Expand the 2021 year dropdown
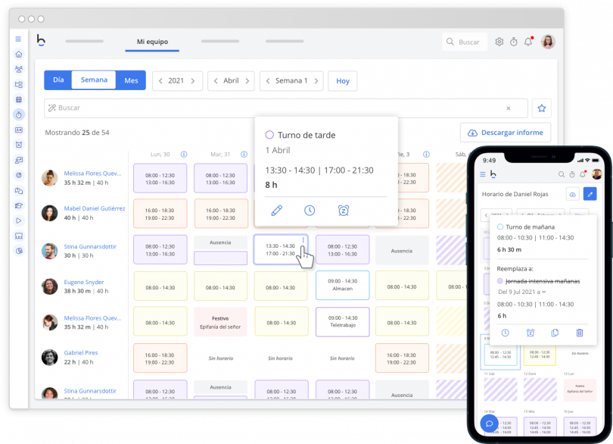Viewport: 613px width, 444px height. [177, 81]
